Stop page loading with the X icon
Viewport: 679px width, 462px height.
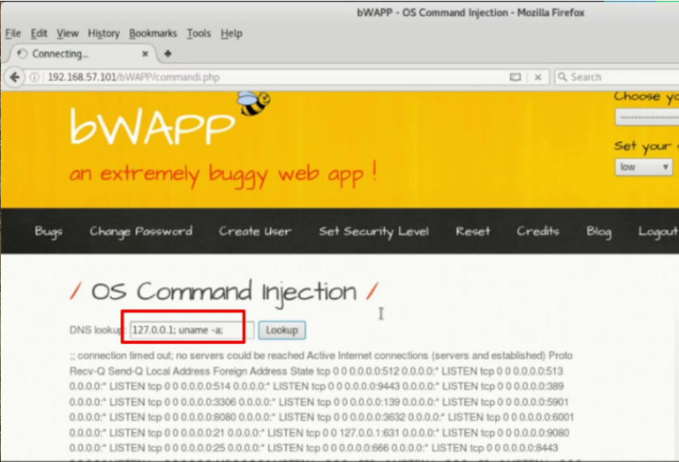(538, 78)
